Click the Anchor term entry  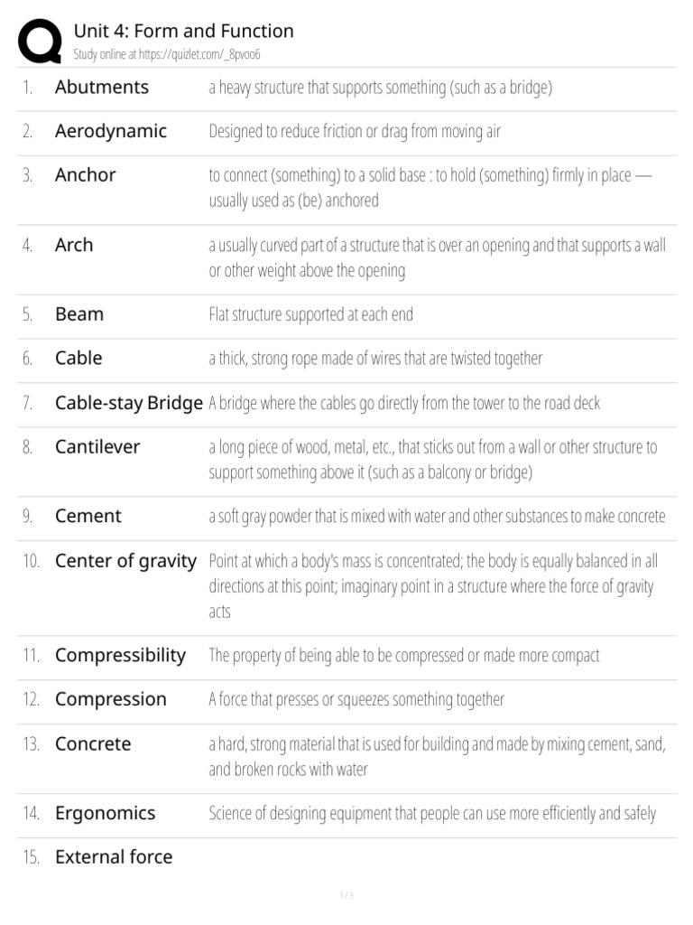point(86,175)
